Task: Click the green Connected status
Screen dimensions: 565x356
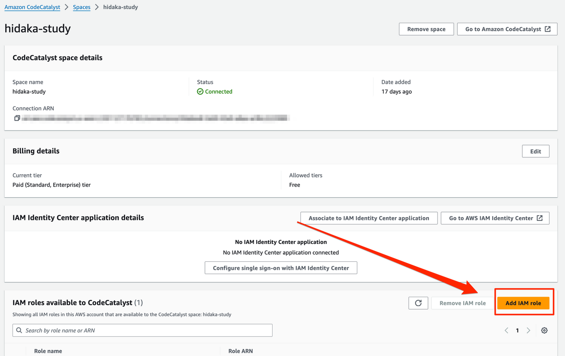Action: point(215,92)
